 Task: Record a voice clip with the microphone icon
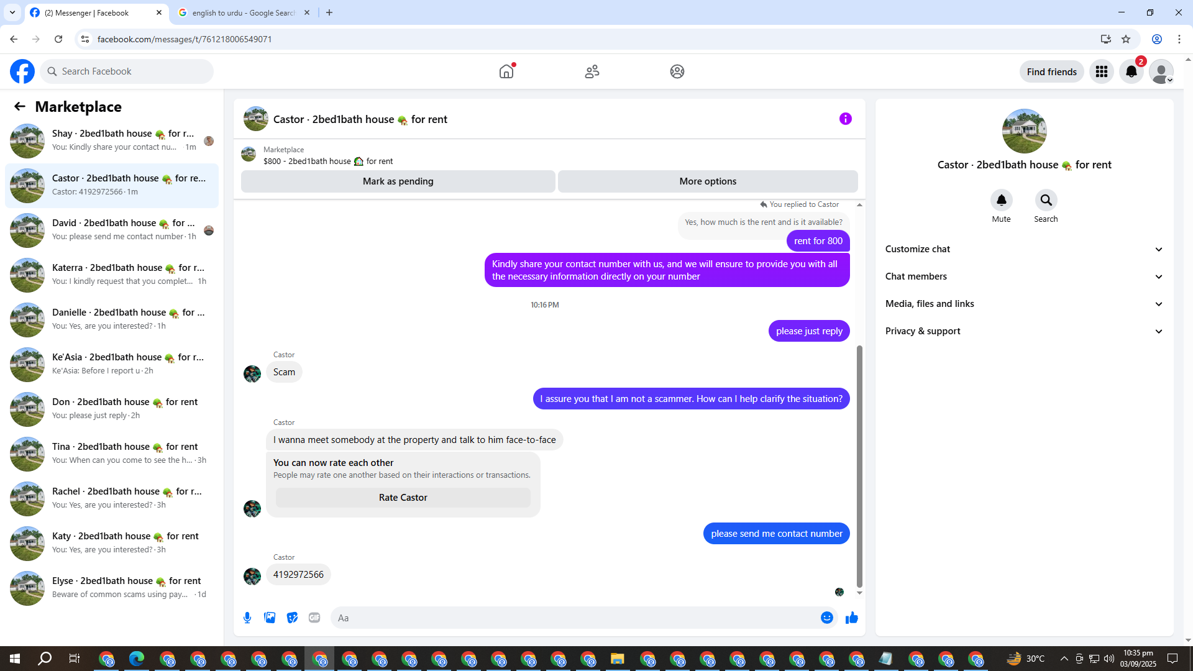coord(247,618)
